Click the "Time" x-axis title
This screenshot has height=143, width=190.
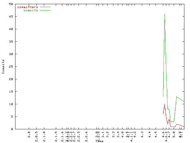pos(99,141)
